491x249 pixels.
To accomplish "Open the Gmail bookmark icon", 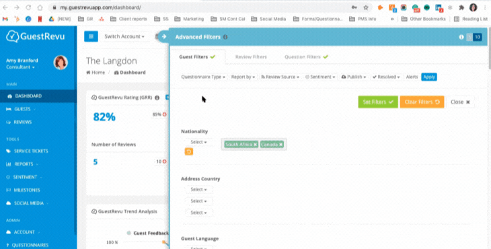I will pos(5,19).
